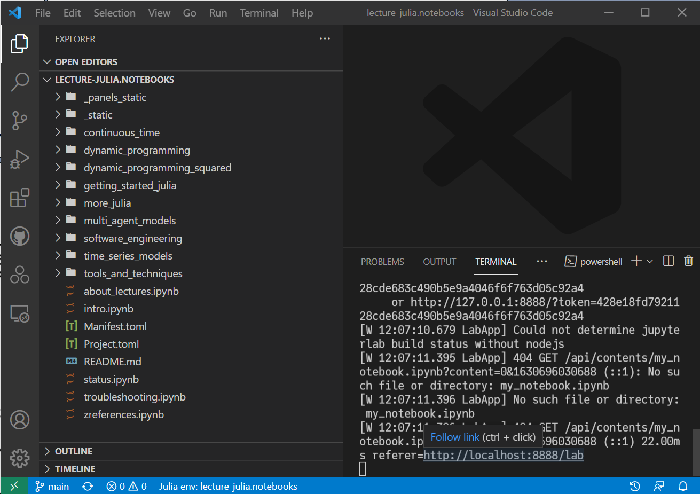700x494 pixels.
Task: Kill terminal with the trash icon
Action: pyautogui.click(x=688, y=261)
